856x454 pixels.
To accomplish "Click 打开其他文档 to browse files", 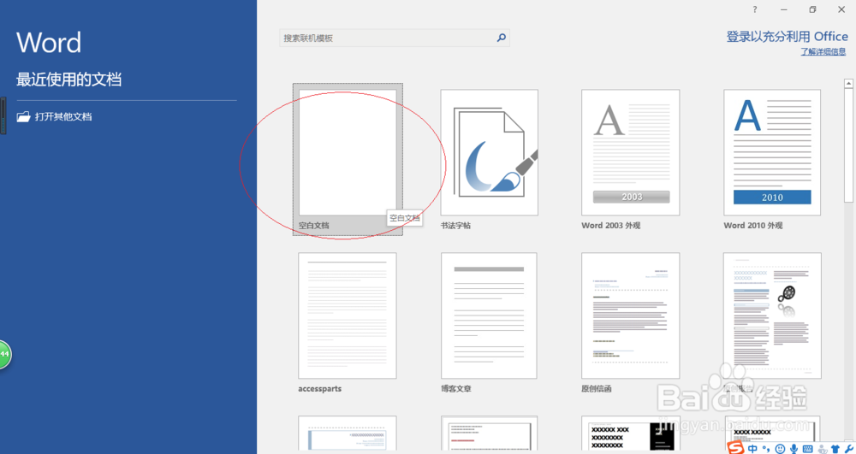I will coord(55,116).
